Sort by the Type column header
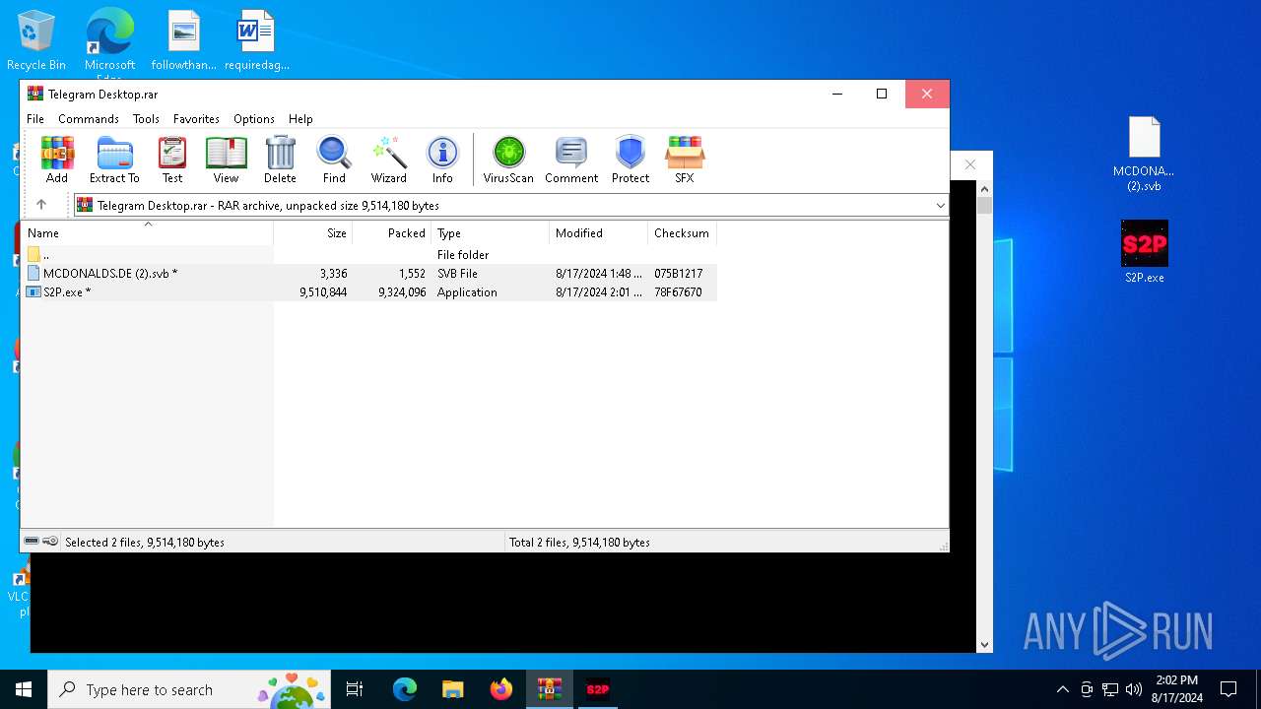This screenshot has height=709, width=1261. pyautogui.click(x=491, y=233)
